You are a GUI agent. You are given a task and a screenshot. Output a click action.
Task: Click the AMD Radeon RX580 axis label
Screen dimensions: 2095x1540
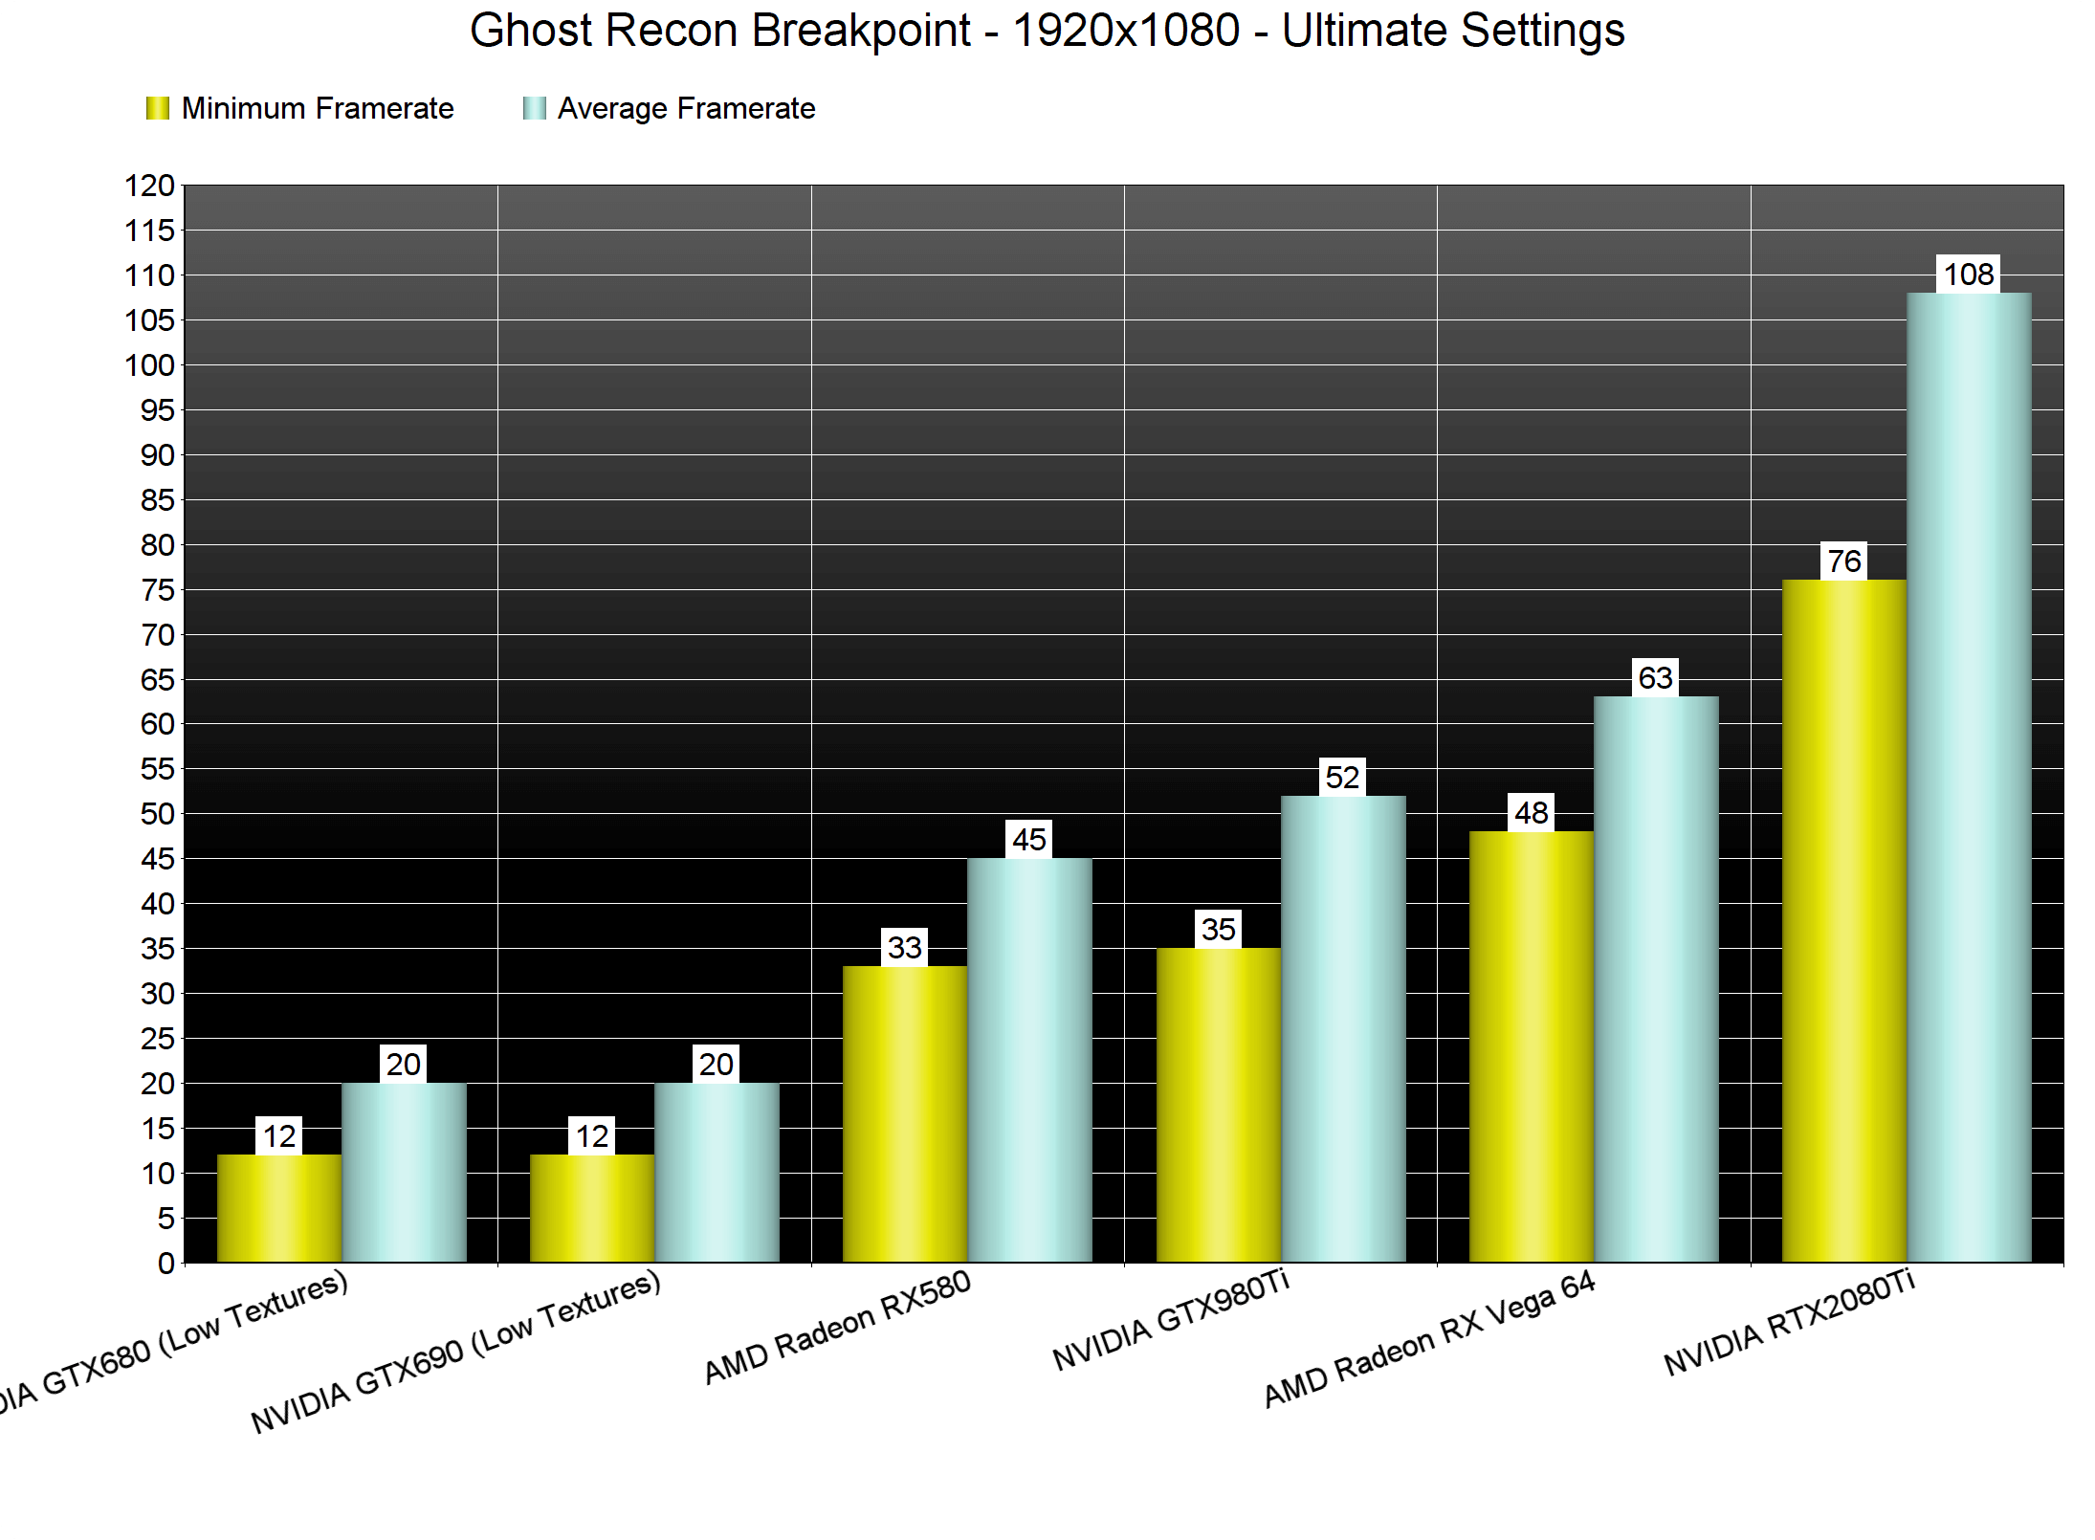coord(837,1328)
